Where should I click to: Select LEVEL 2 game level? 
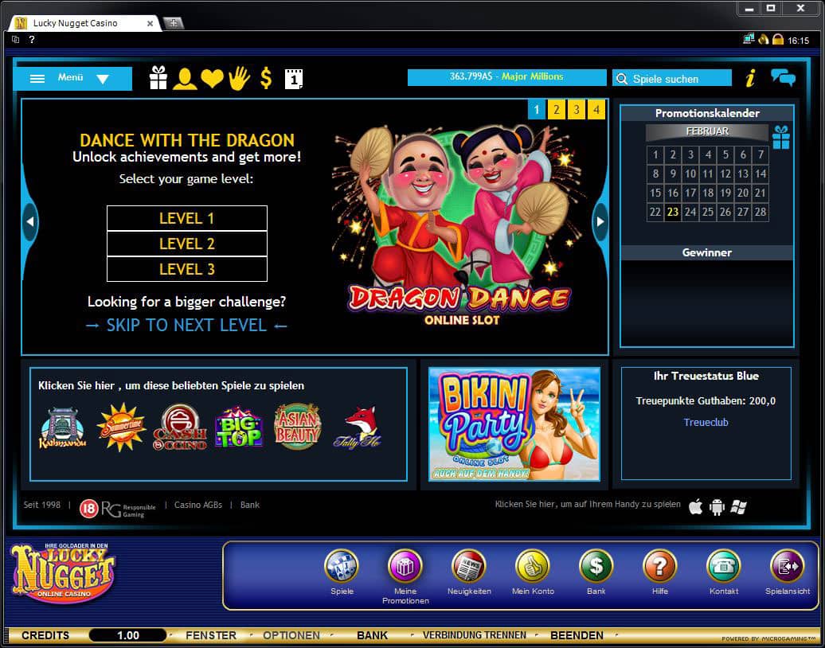click(x=187, y=244)
